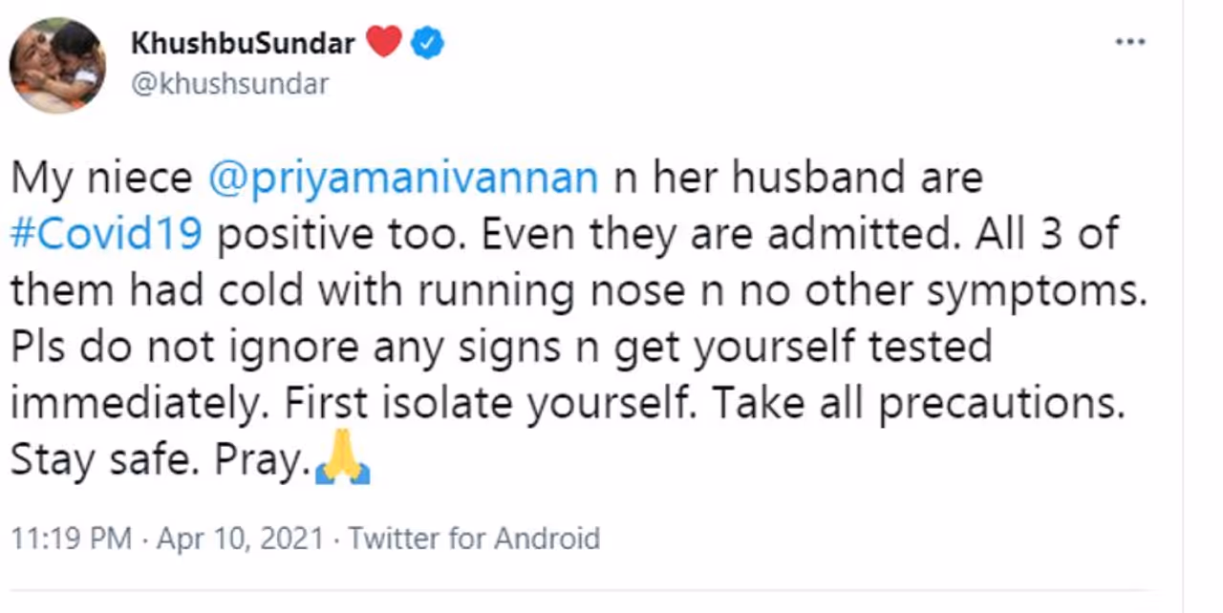This screenshot has width=1223, height=613.
Task: Click the blue verified badge
Action: [x=427, y=44]
